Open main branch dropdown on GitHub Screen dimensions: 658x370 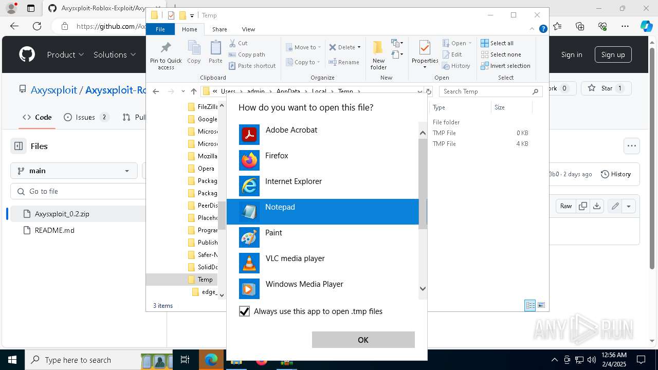point(74,171)
